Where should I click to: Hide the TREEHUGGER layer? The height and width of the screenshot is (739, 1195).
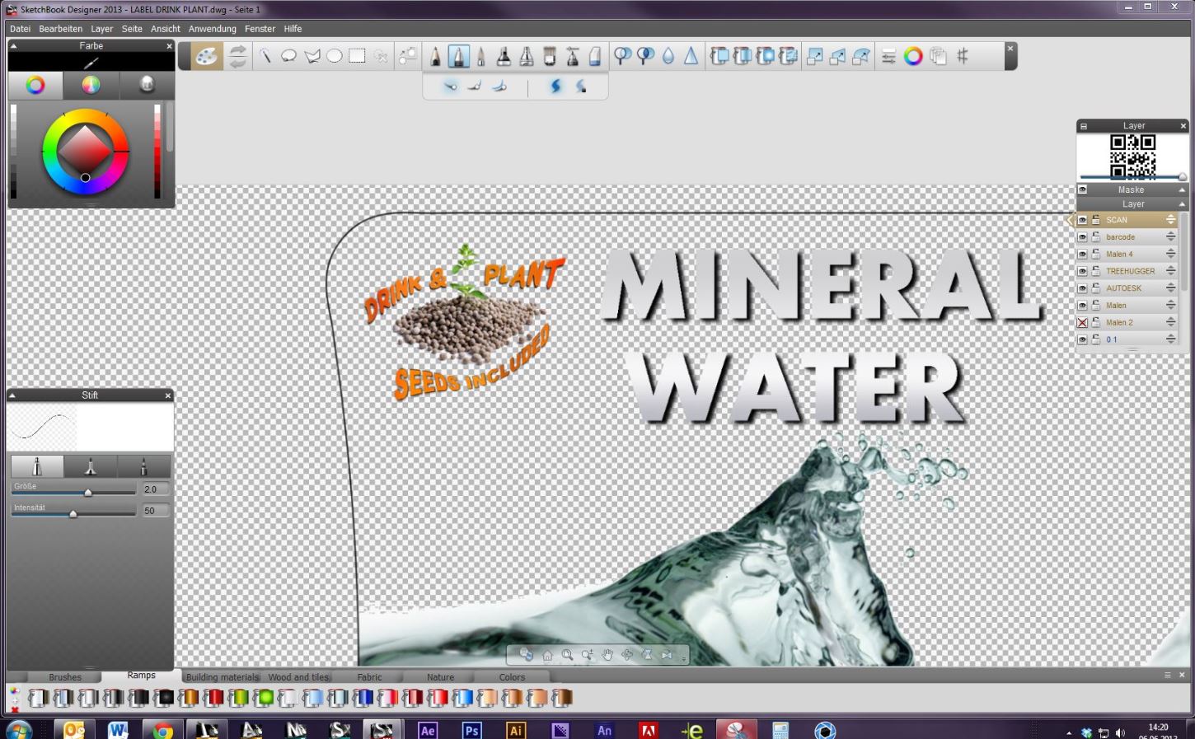(1083, 271)
